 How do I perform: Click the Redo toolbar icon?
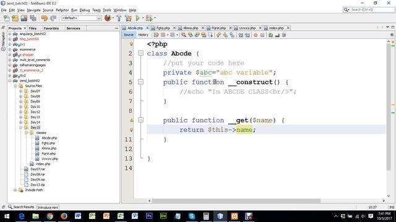tap(53, 18)
